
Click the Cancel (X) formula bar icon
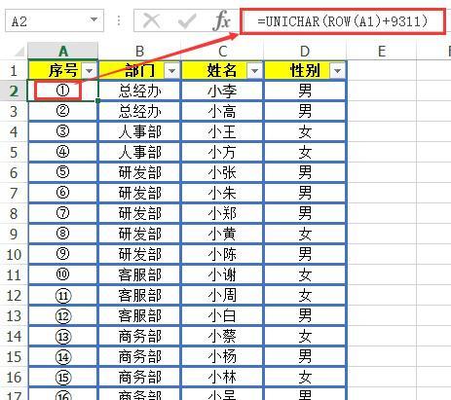(x=152, y=21)
